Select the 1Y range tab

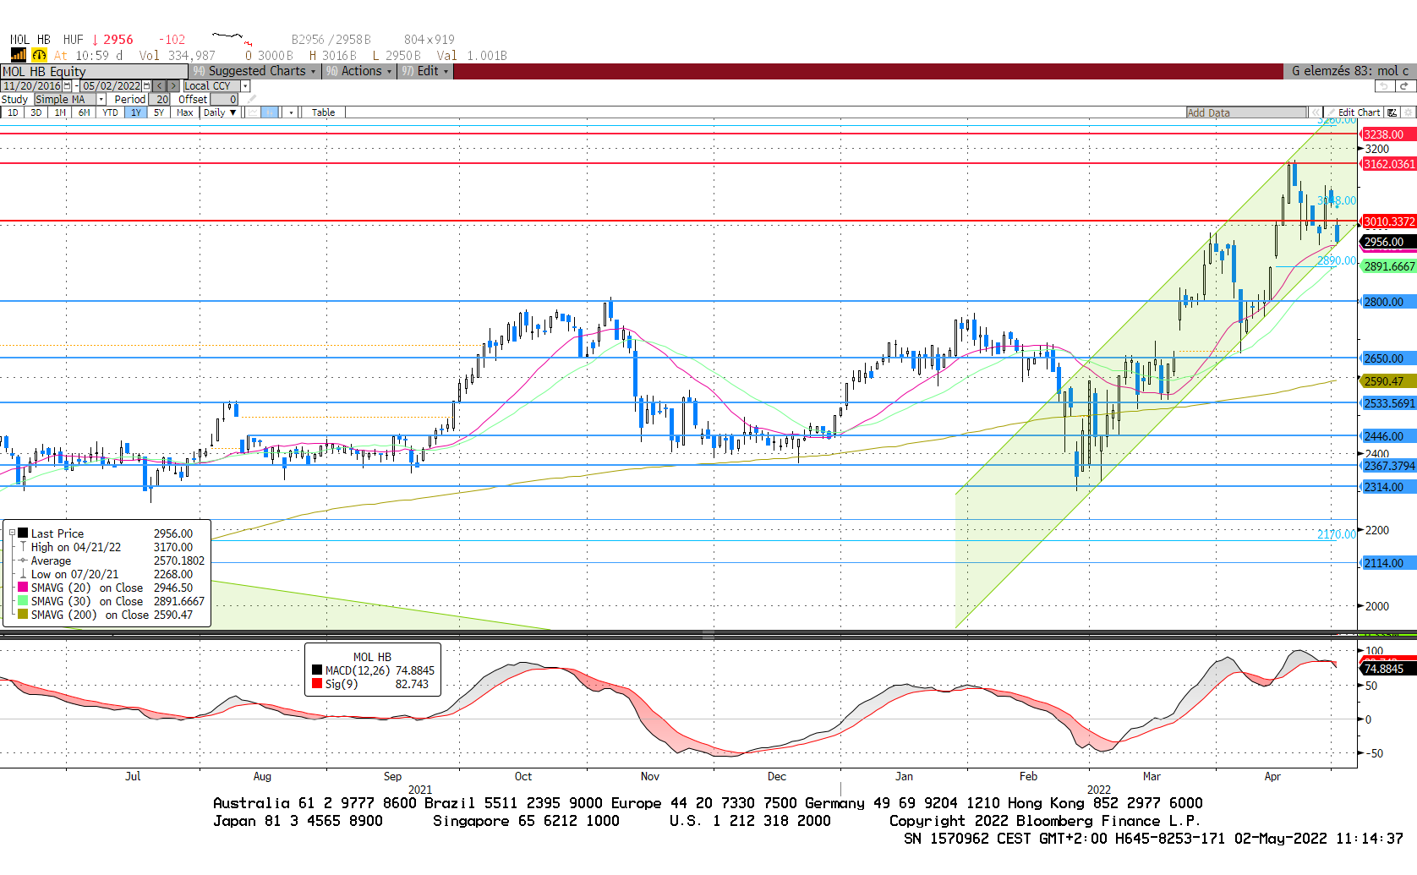[135, 112]
